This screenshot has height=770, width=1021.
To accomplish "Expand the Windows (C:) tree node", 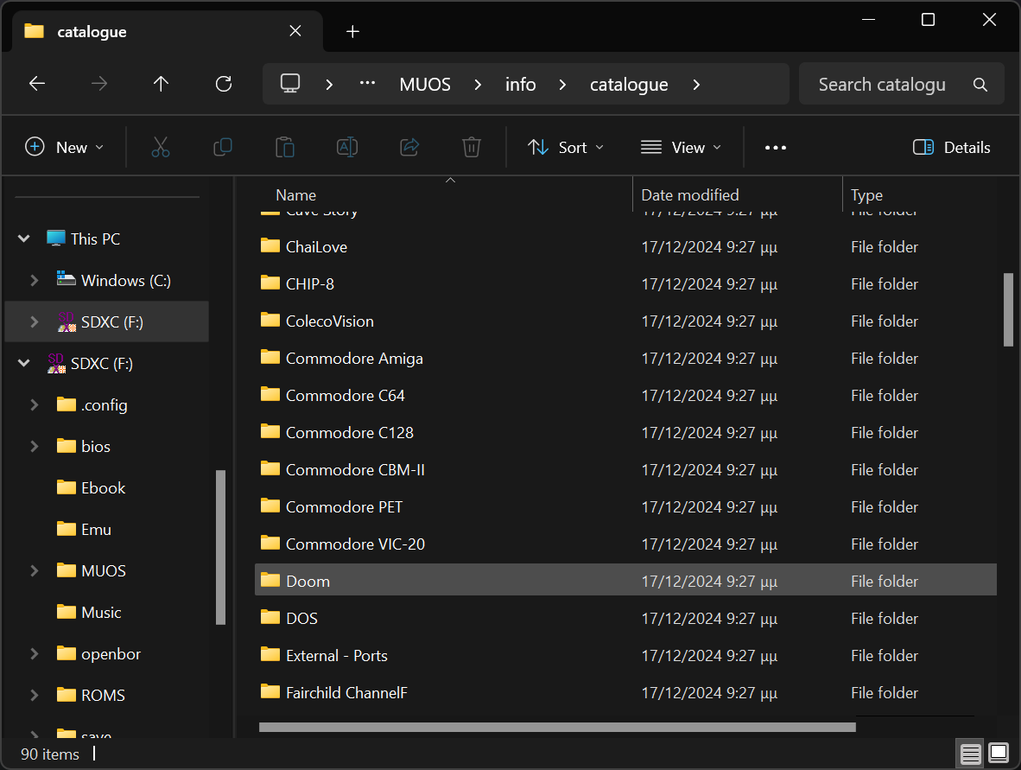I will click(x=35, y=280).
